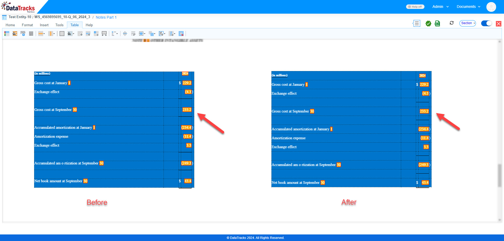
Task: Open the line spacing dropdown
Action: pyautogui.click(x=114, y=34)
